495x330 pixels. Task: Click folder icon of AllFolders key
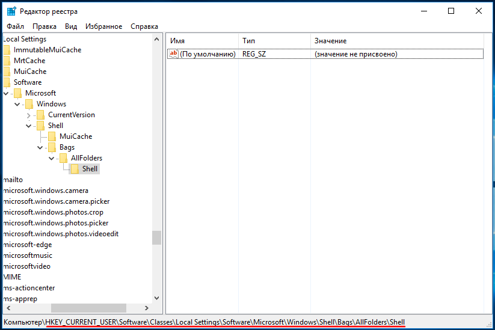(63, 158)
